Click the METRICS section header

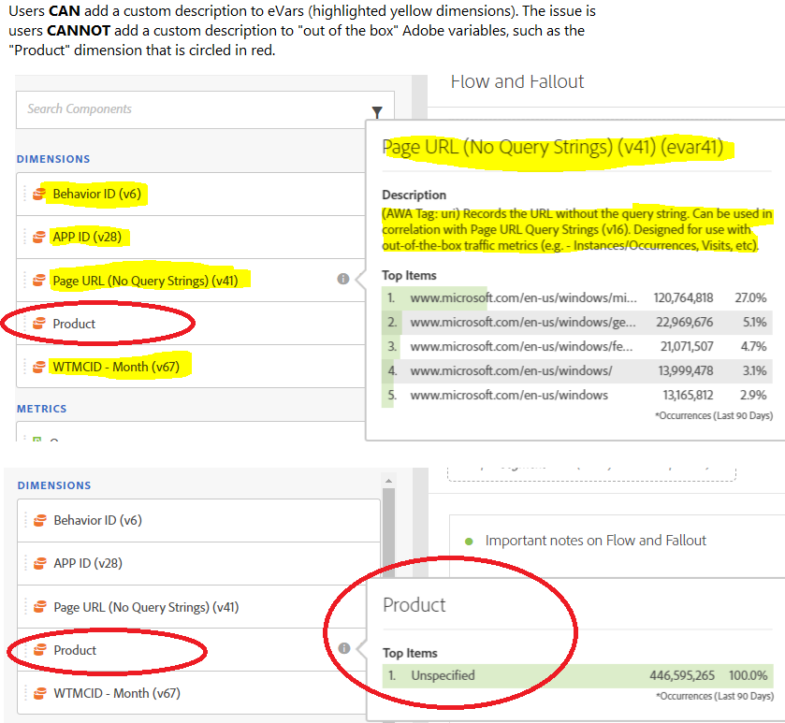click(x=42, y=409)
